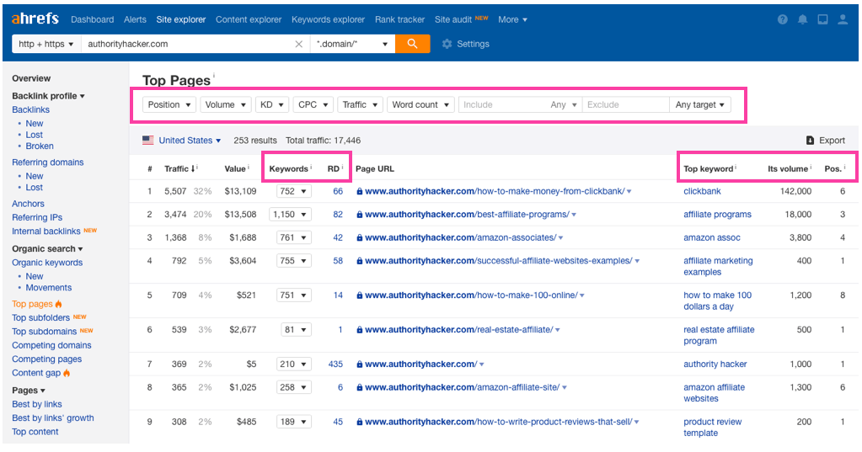Open the Any dropdown in the Include field
862x452 pixels.
tap(564, 104)
